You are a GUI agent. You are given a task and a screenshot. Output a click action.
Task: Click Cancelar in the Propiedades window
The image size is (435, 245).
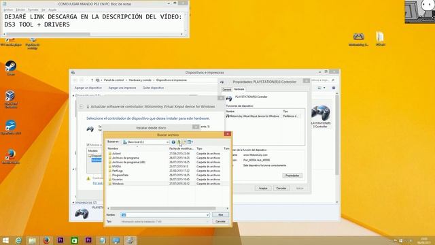point(281,189)
